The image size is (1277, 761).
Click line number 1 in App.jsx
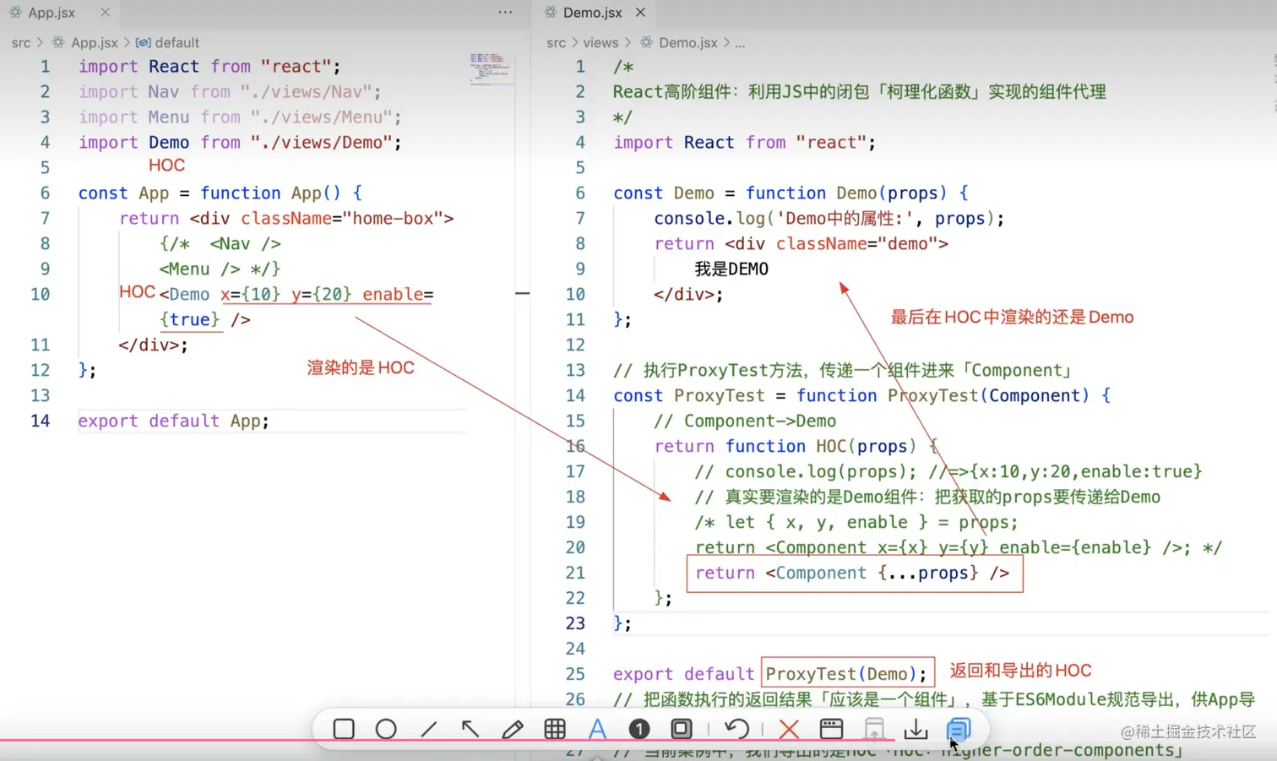click(46, 66)
